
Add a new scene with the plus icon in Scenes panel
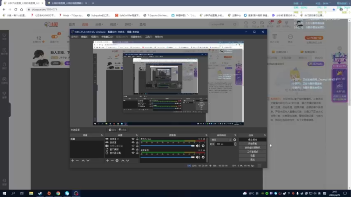(x=72, y=161)
